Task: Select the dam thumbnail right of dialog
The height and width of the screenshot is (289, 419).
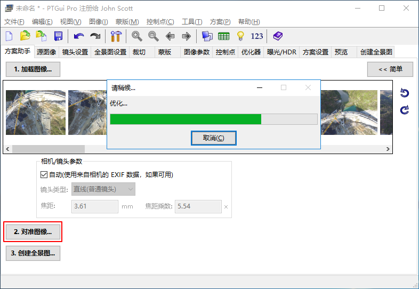Action: [349, 113]
